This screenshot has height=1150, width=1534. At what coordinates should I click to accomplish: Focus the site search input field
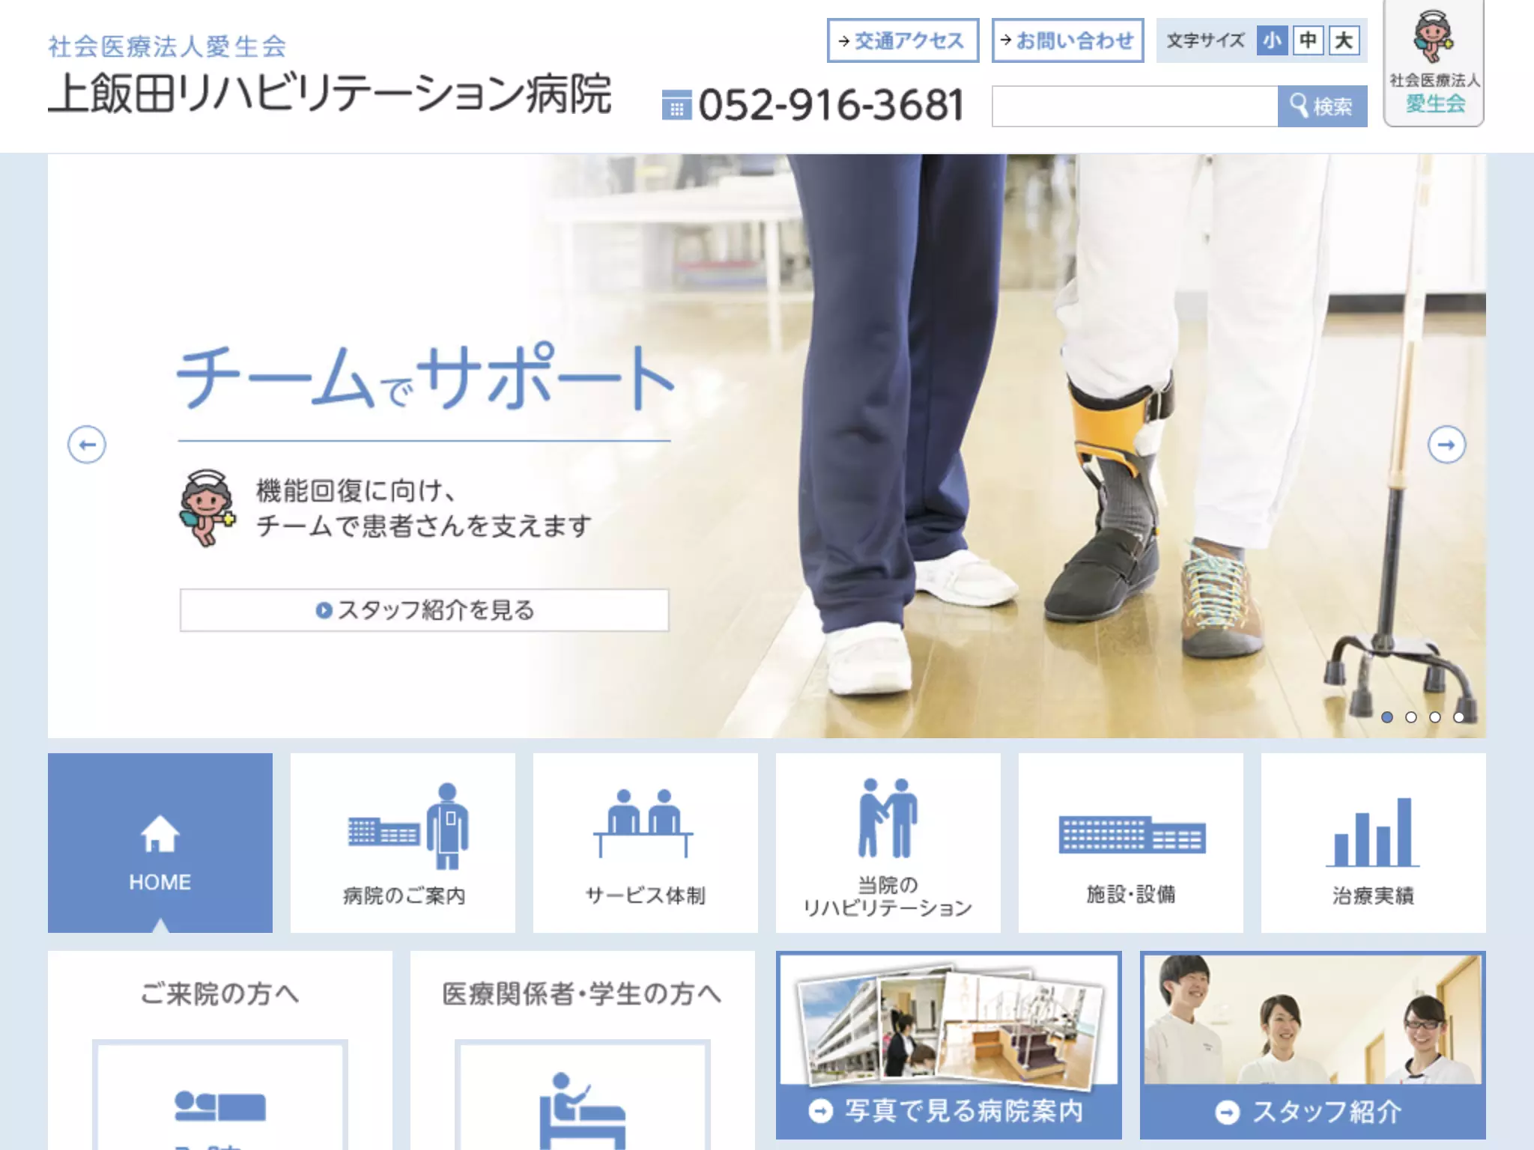tap(1135, 106)
